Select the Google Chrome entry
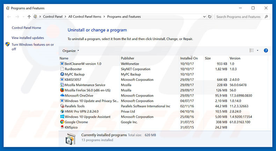This screenshot has width=276, height=151. pyautogui.click(x=76, y=122)
